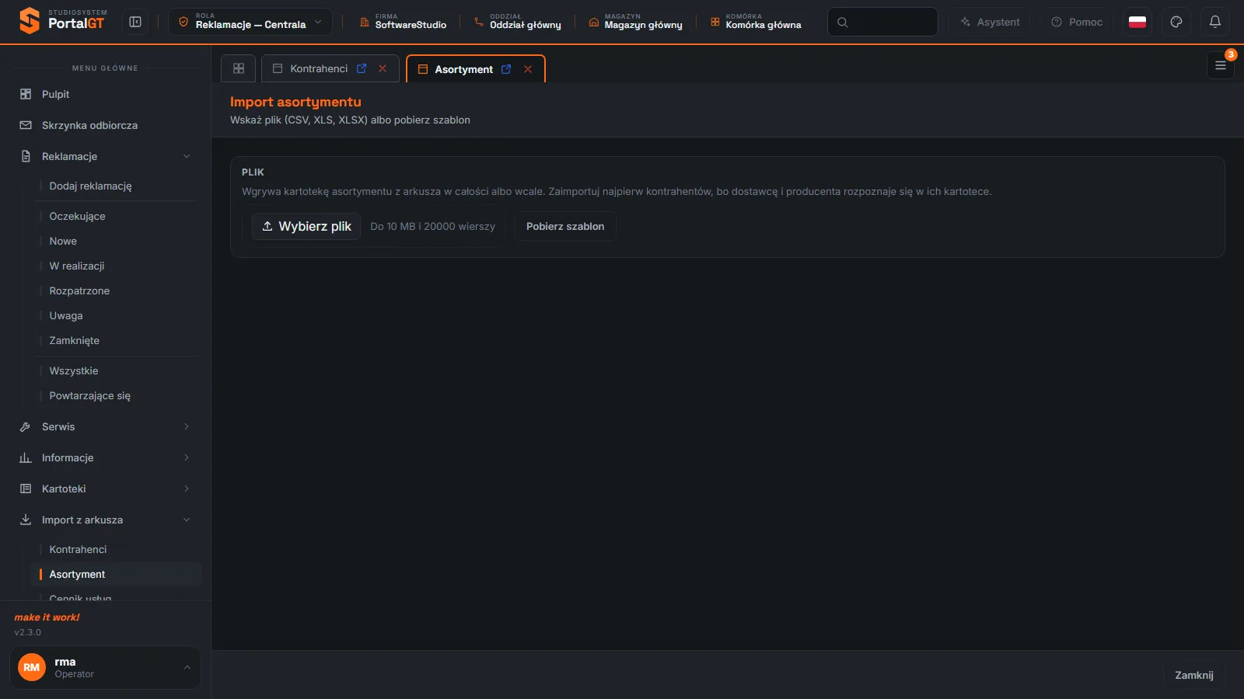Select the Asortyment tab
The height and width of the screenshot is (699, 1244).
pyautogui.click(x=463, y=69)
